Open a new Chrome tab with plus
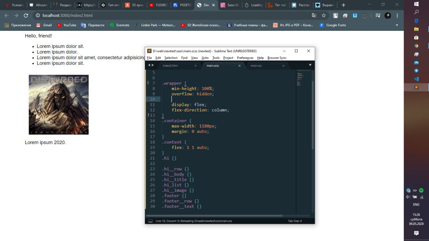Viewport: 429px width, 241px height. (x=343, y=5)
